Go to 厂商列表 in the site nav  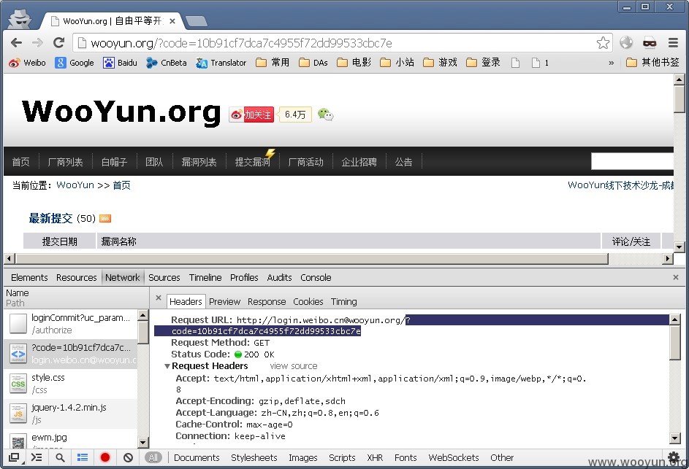(x=65, y=162)
